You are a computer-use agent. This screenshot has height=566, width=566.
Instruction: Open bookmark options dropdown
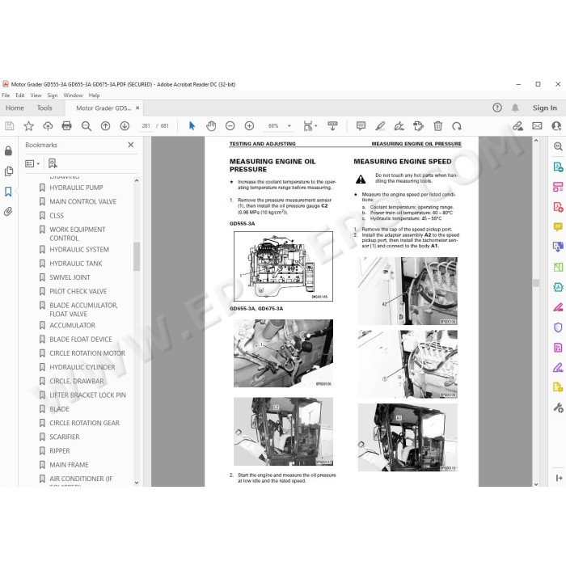point(32,164)
